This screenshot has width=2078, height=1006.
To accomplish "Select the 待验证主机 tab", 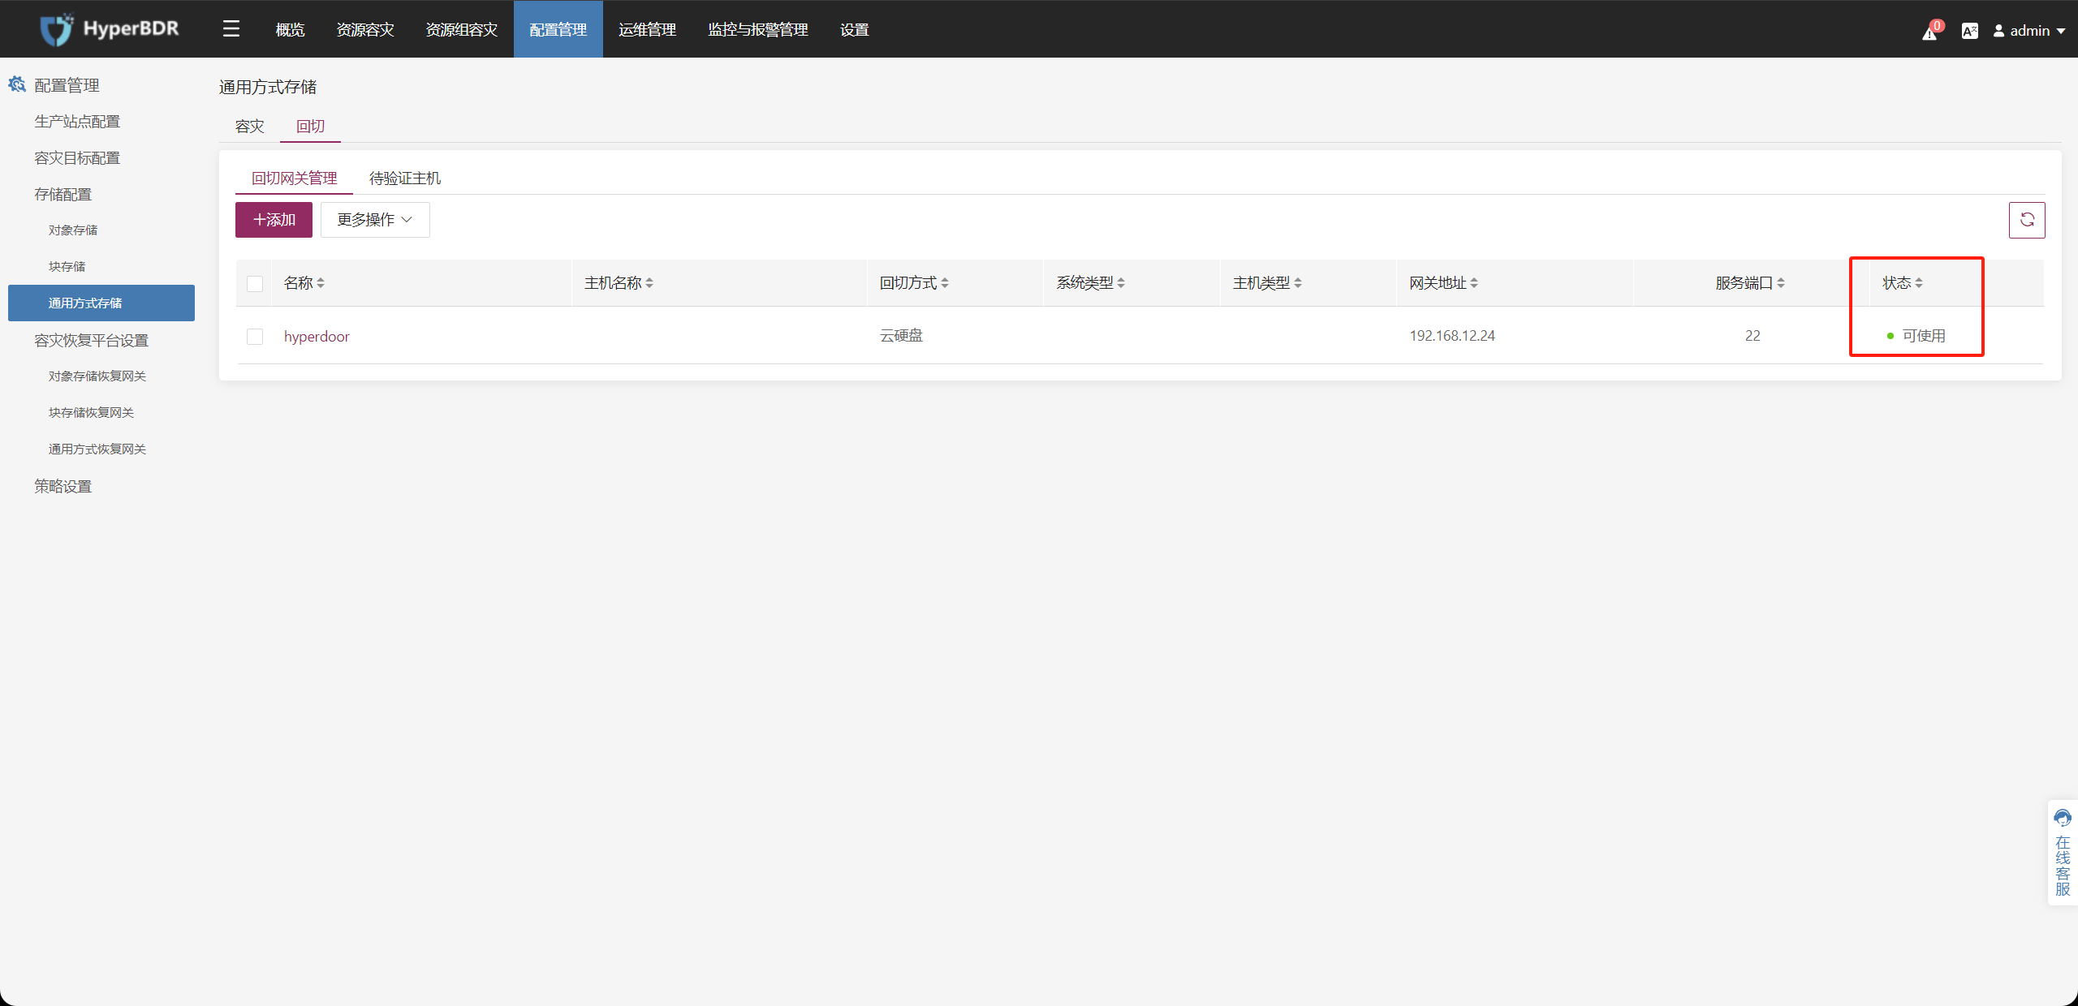I will (405, 178).
